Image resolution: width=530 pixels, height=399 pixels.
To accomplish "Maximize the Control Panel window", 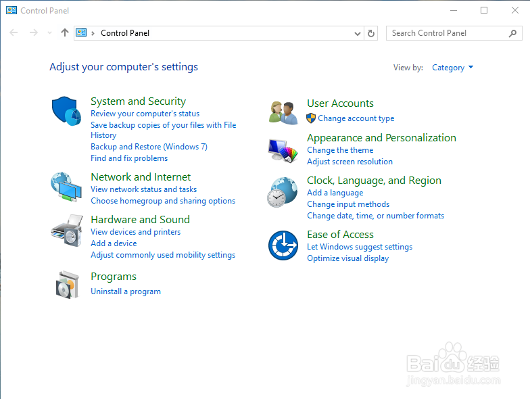I will point(484,11).
